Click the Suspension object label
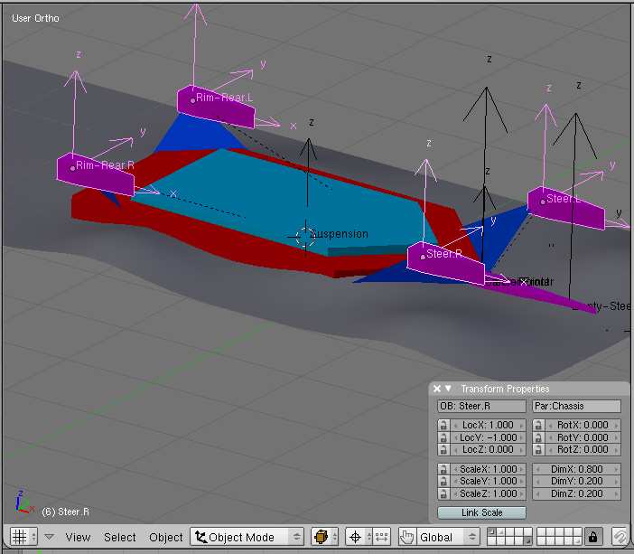 (340, 234)
